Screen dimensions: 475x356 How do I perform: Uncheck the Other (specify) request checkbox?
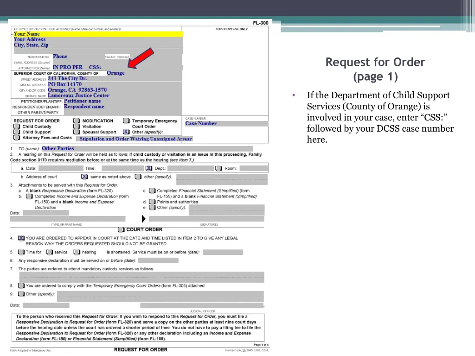coord(126,132)
